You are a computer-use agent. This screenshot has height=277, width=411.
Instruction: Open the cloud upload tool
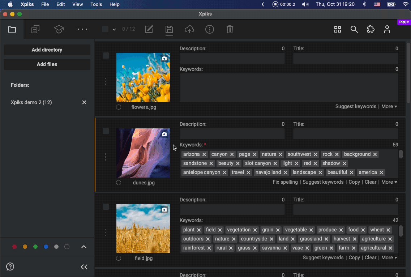(189, 29)
